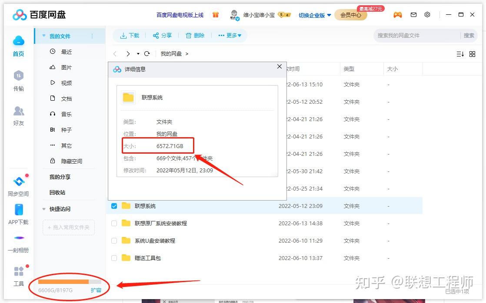The image size is (486, 303).
Task: Open the APP下载 phone icon
Action: 19,210
